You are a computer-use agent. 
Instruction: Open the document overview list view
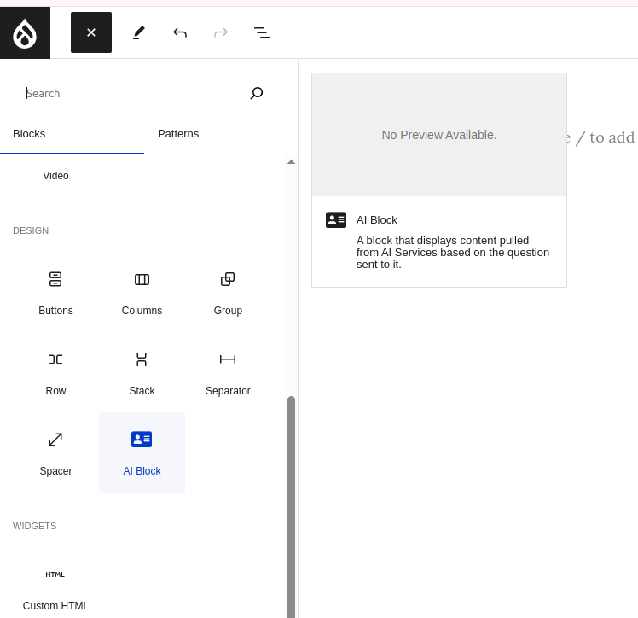[x=262, y=32]
